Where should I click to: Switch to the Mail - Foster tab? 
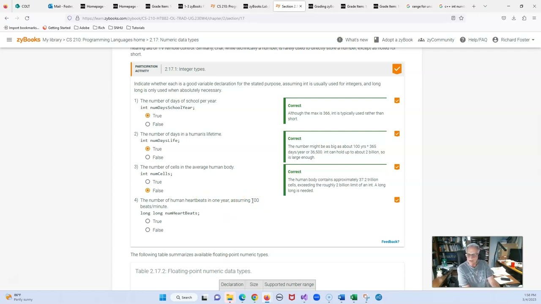click(60, 6)
